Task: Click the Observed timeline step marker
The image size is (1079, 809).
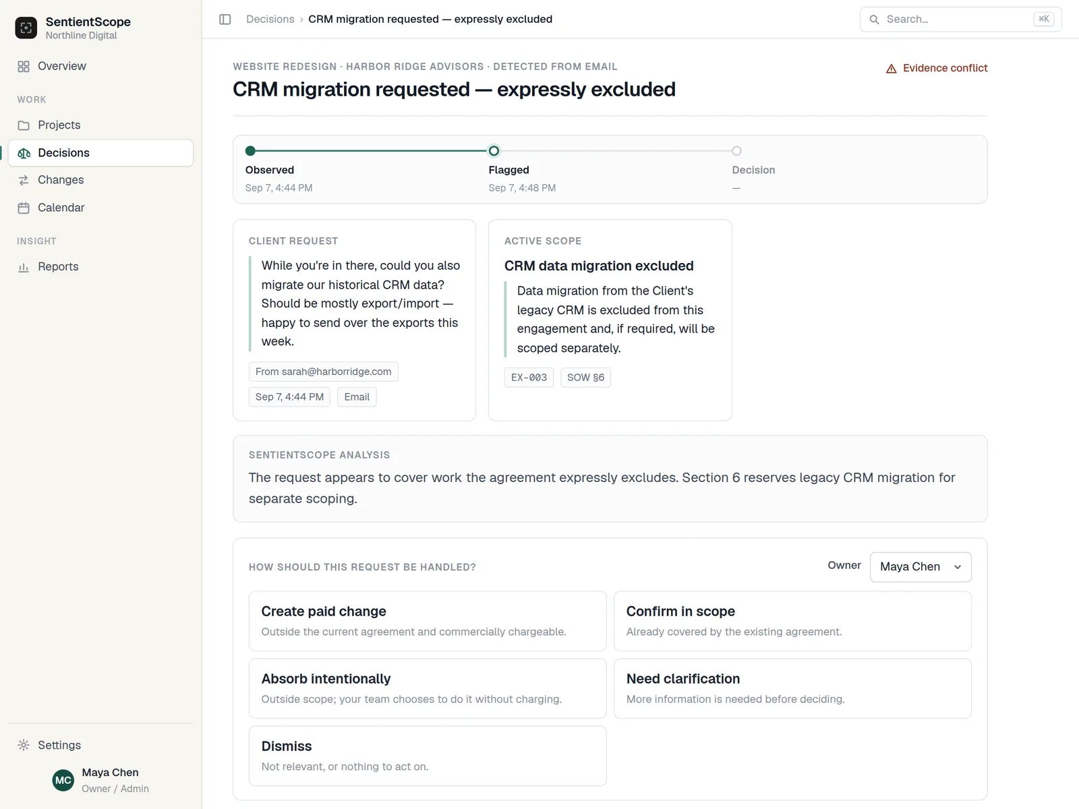Action: click(x=250, y=150)
